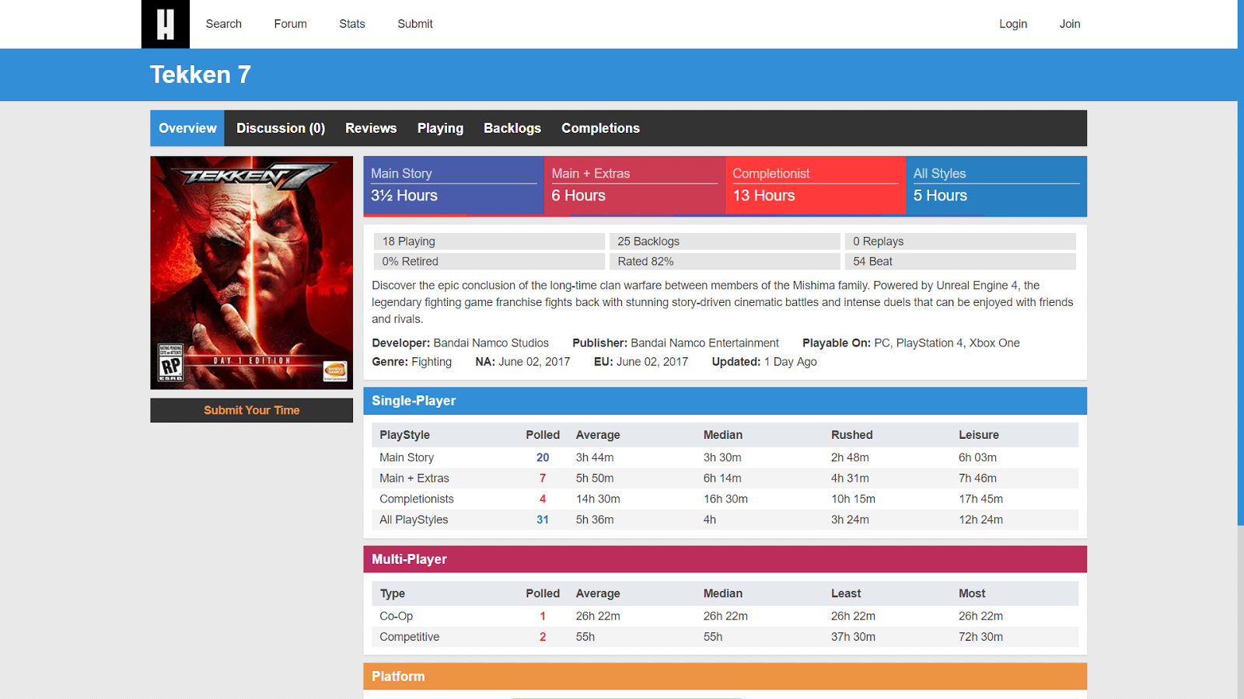Click the HowLongToBeat logo icon
This screenshot has height=699, width=1244.
tap(164, 24)
